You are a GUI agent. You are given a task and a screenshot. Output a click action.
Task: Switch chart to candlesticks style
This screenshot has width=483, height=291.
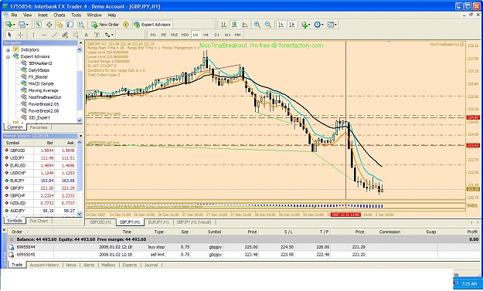tap(234, 25)
